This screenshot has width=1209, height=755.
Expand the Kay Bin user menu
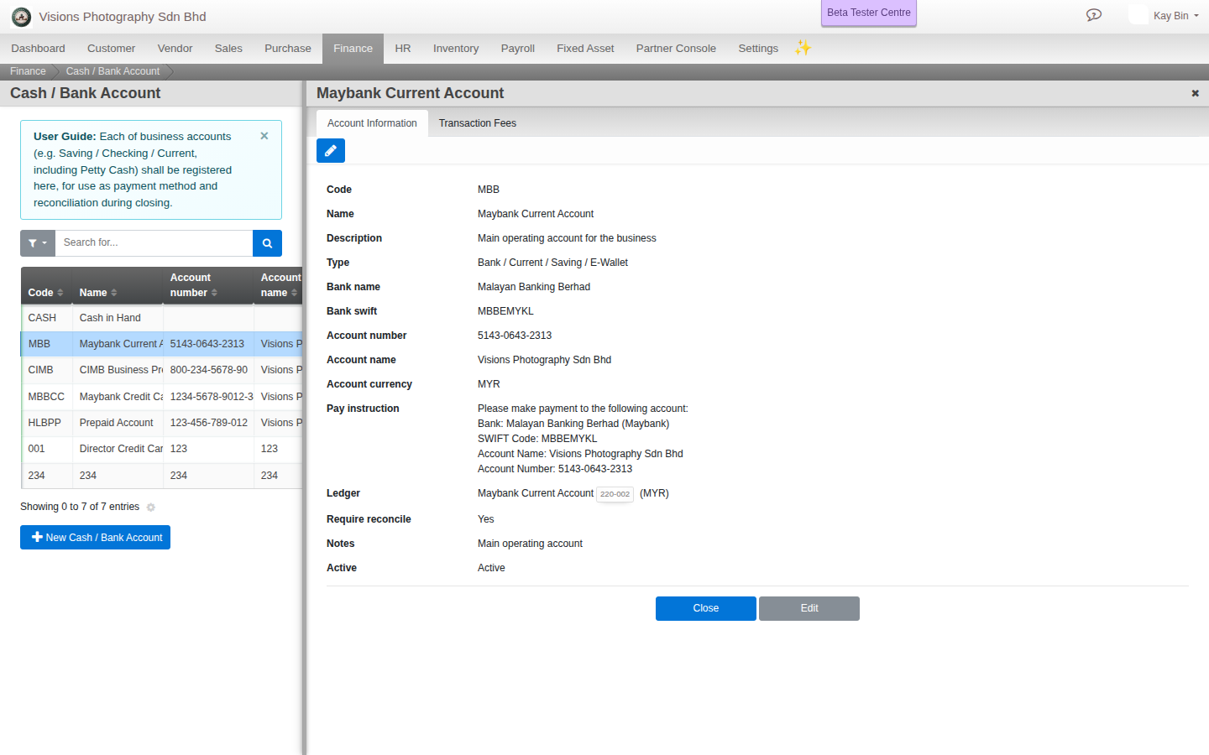(1175, 16)
